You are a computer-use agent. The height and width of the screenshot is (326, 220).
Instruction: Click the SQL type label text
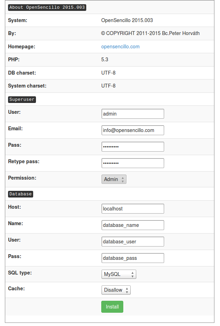(x=20, y=273)
